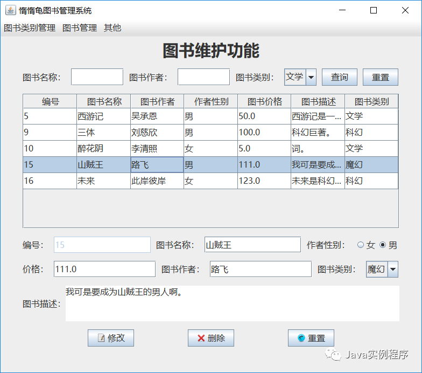Select the 女 radio button
Viewport: 422px width, 373px height.
(x=361, y=245)
